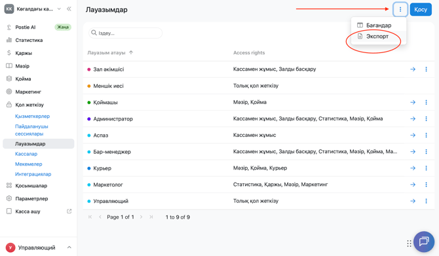Click the drag-handle dots beside chat bubble
The image size is (439, 256).
coord(409,244)
